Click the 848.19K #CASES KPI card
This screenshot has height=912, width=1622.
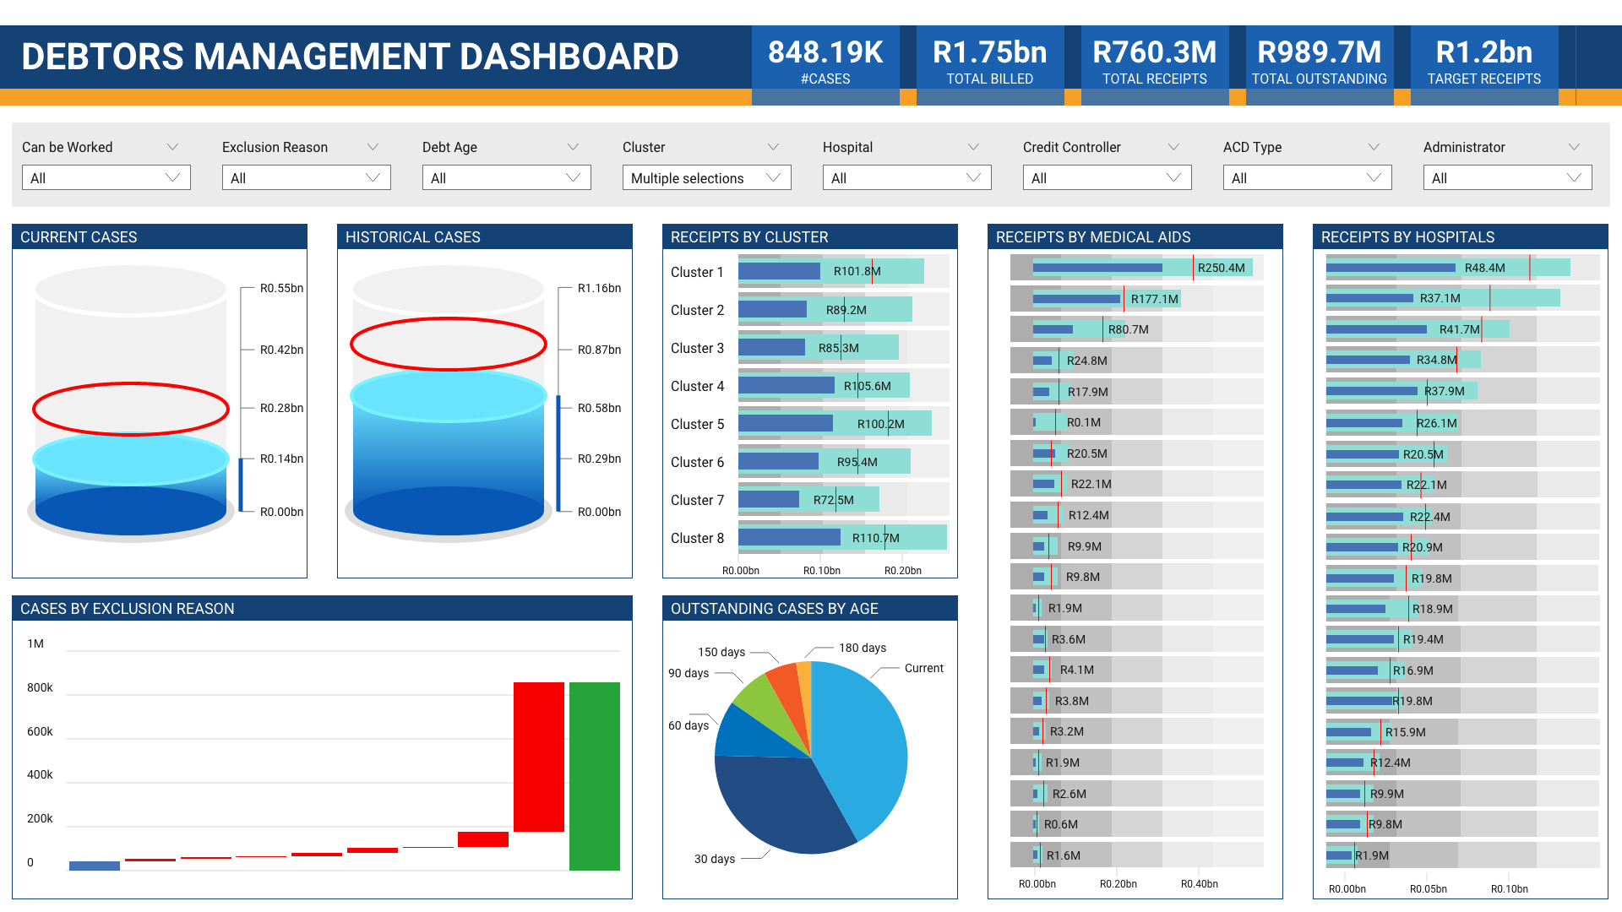825,59
